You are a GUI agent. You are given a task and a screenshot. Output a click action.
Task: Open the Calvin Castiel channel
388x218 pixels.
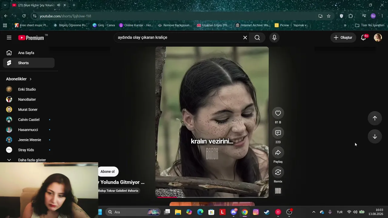point(29,120)
